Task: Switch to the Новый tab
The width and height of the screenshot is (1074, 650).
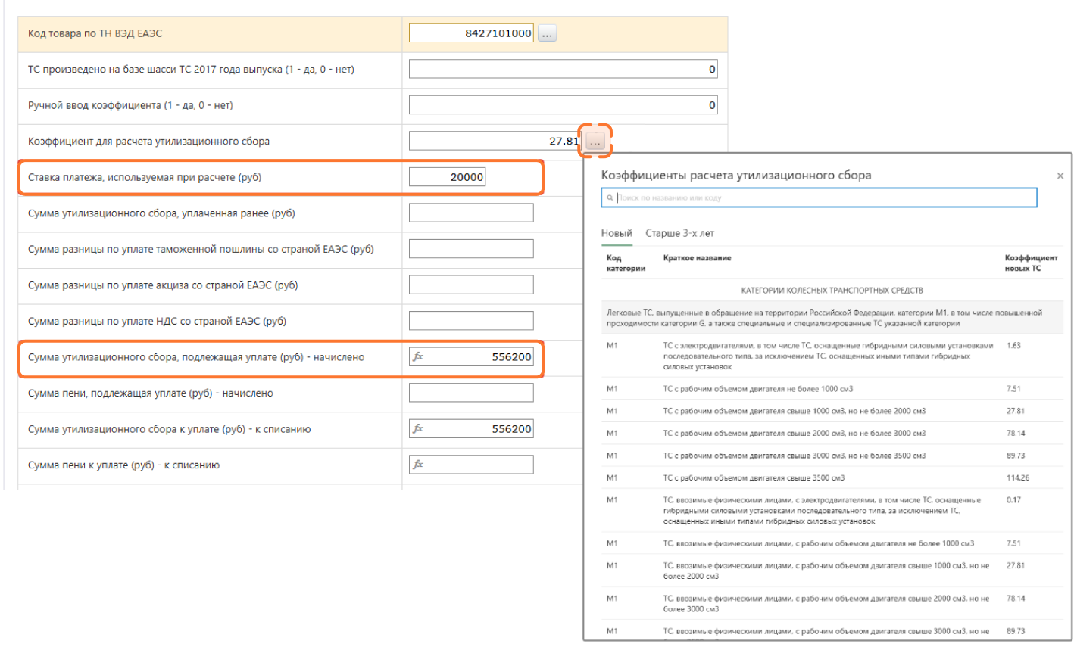Action: (617, 233)
